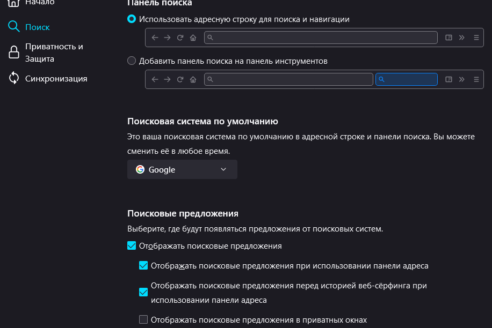492x328 pixels.
Task: Open the Google default search engine dropdown
Action: 182,169
